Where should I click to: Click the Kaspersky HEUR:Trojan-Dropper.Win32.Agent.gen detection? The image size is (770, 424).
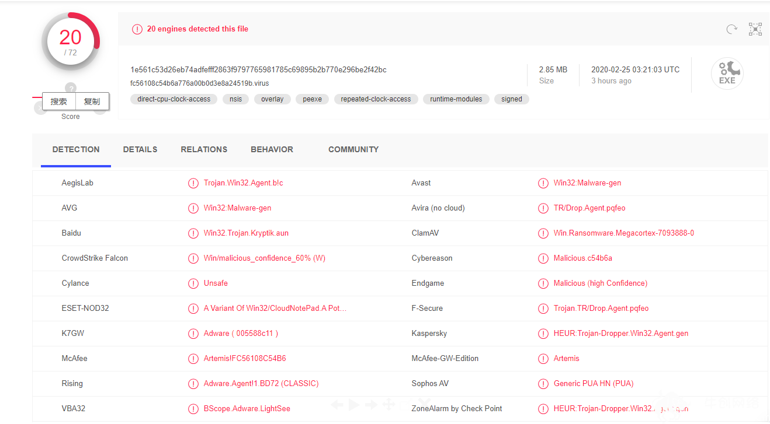[621, 334]
